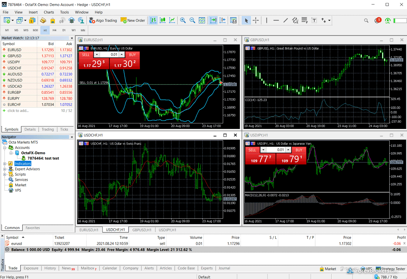Open Strategy Tester in the toolbox bar
Screen dimensions: 407x279
(x=391, y=269)
